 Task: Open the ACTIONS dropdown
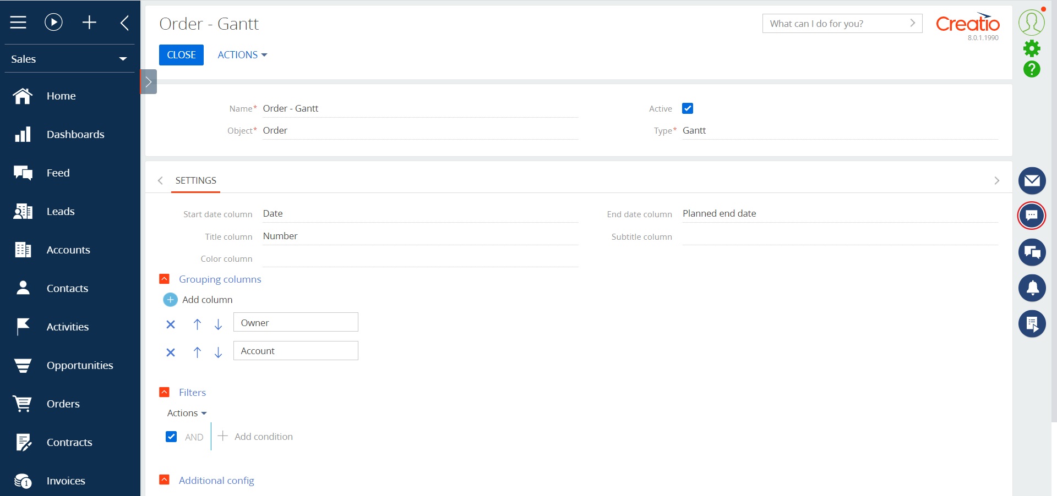pos(242,54)
